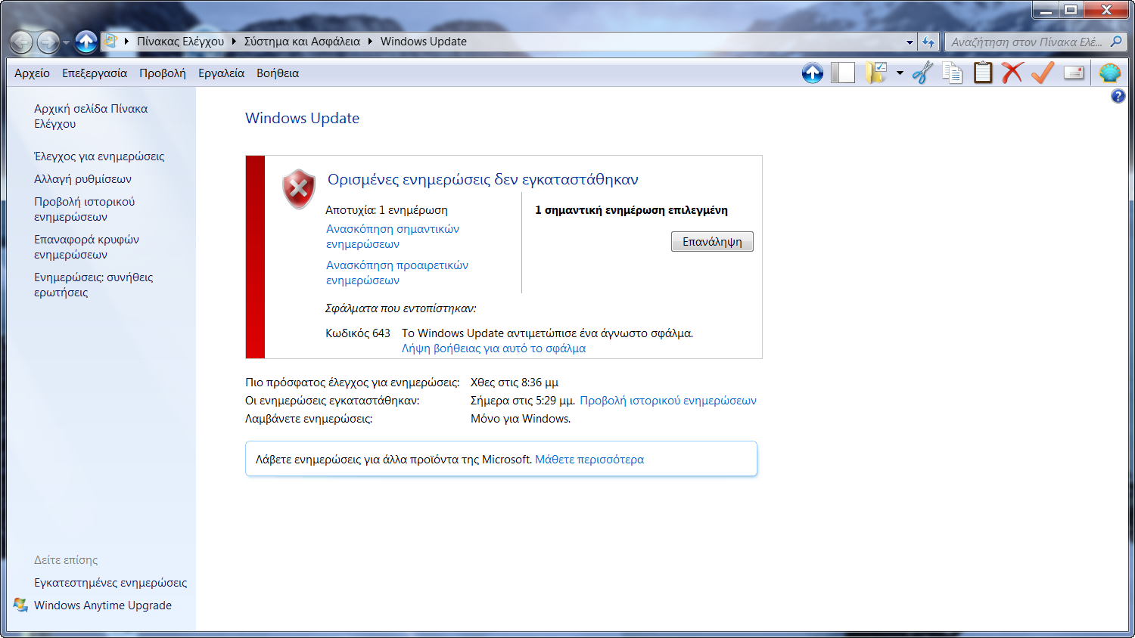This screenshot has width=1135, height=638.
Task: Click the 'Χθες στις 8:36 μμ' value
Action: pos(515,382)
